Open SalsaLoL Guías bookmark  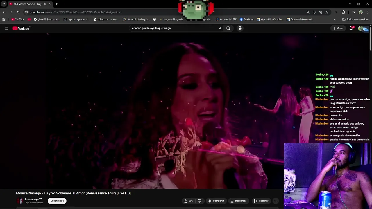coord(136,19)
